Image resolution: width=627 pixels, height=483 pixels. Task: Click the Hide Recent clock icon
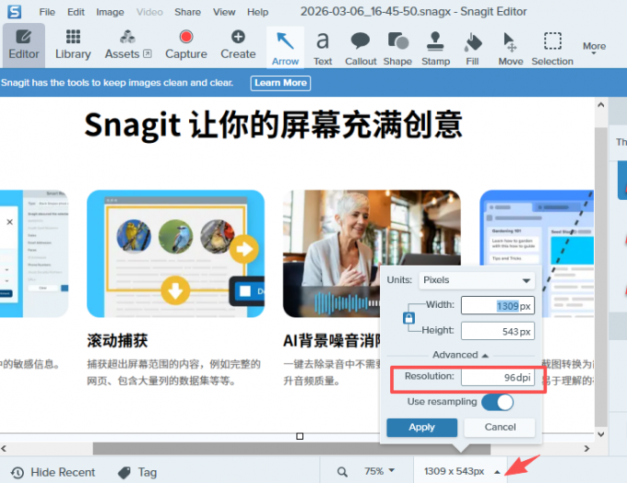pyautogui.click(x=18, y=473)
